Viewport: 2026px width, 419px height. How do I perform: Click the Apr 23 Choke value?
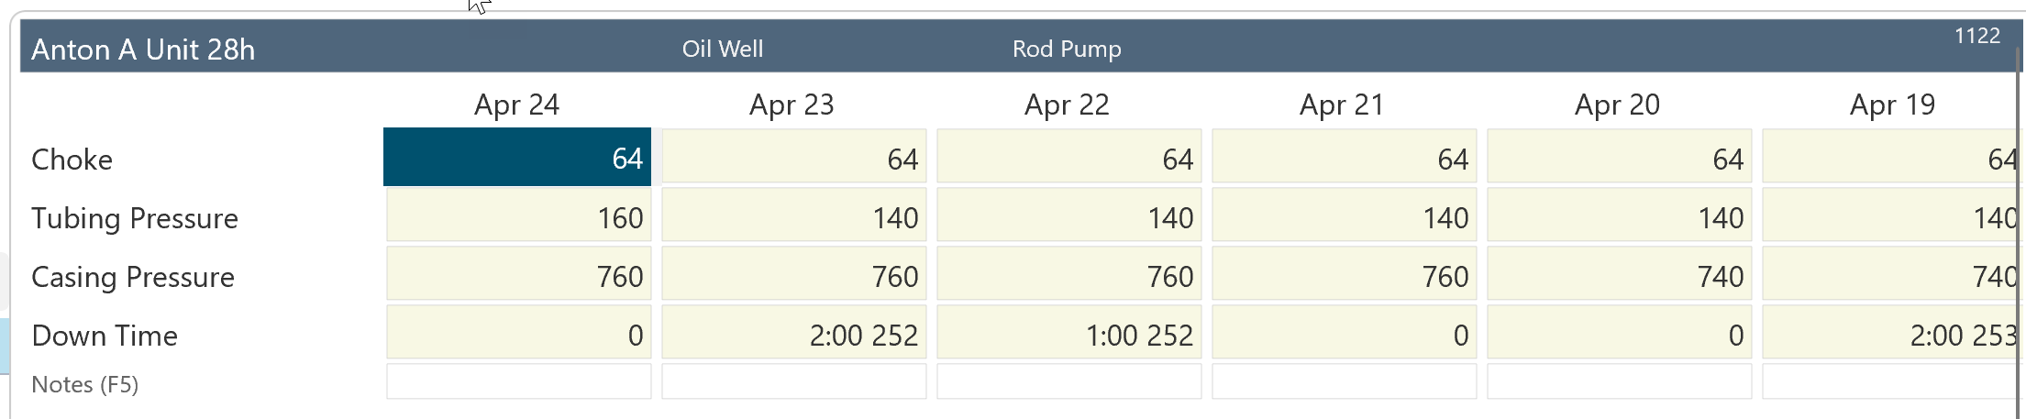click(793, 159)
